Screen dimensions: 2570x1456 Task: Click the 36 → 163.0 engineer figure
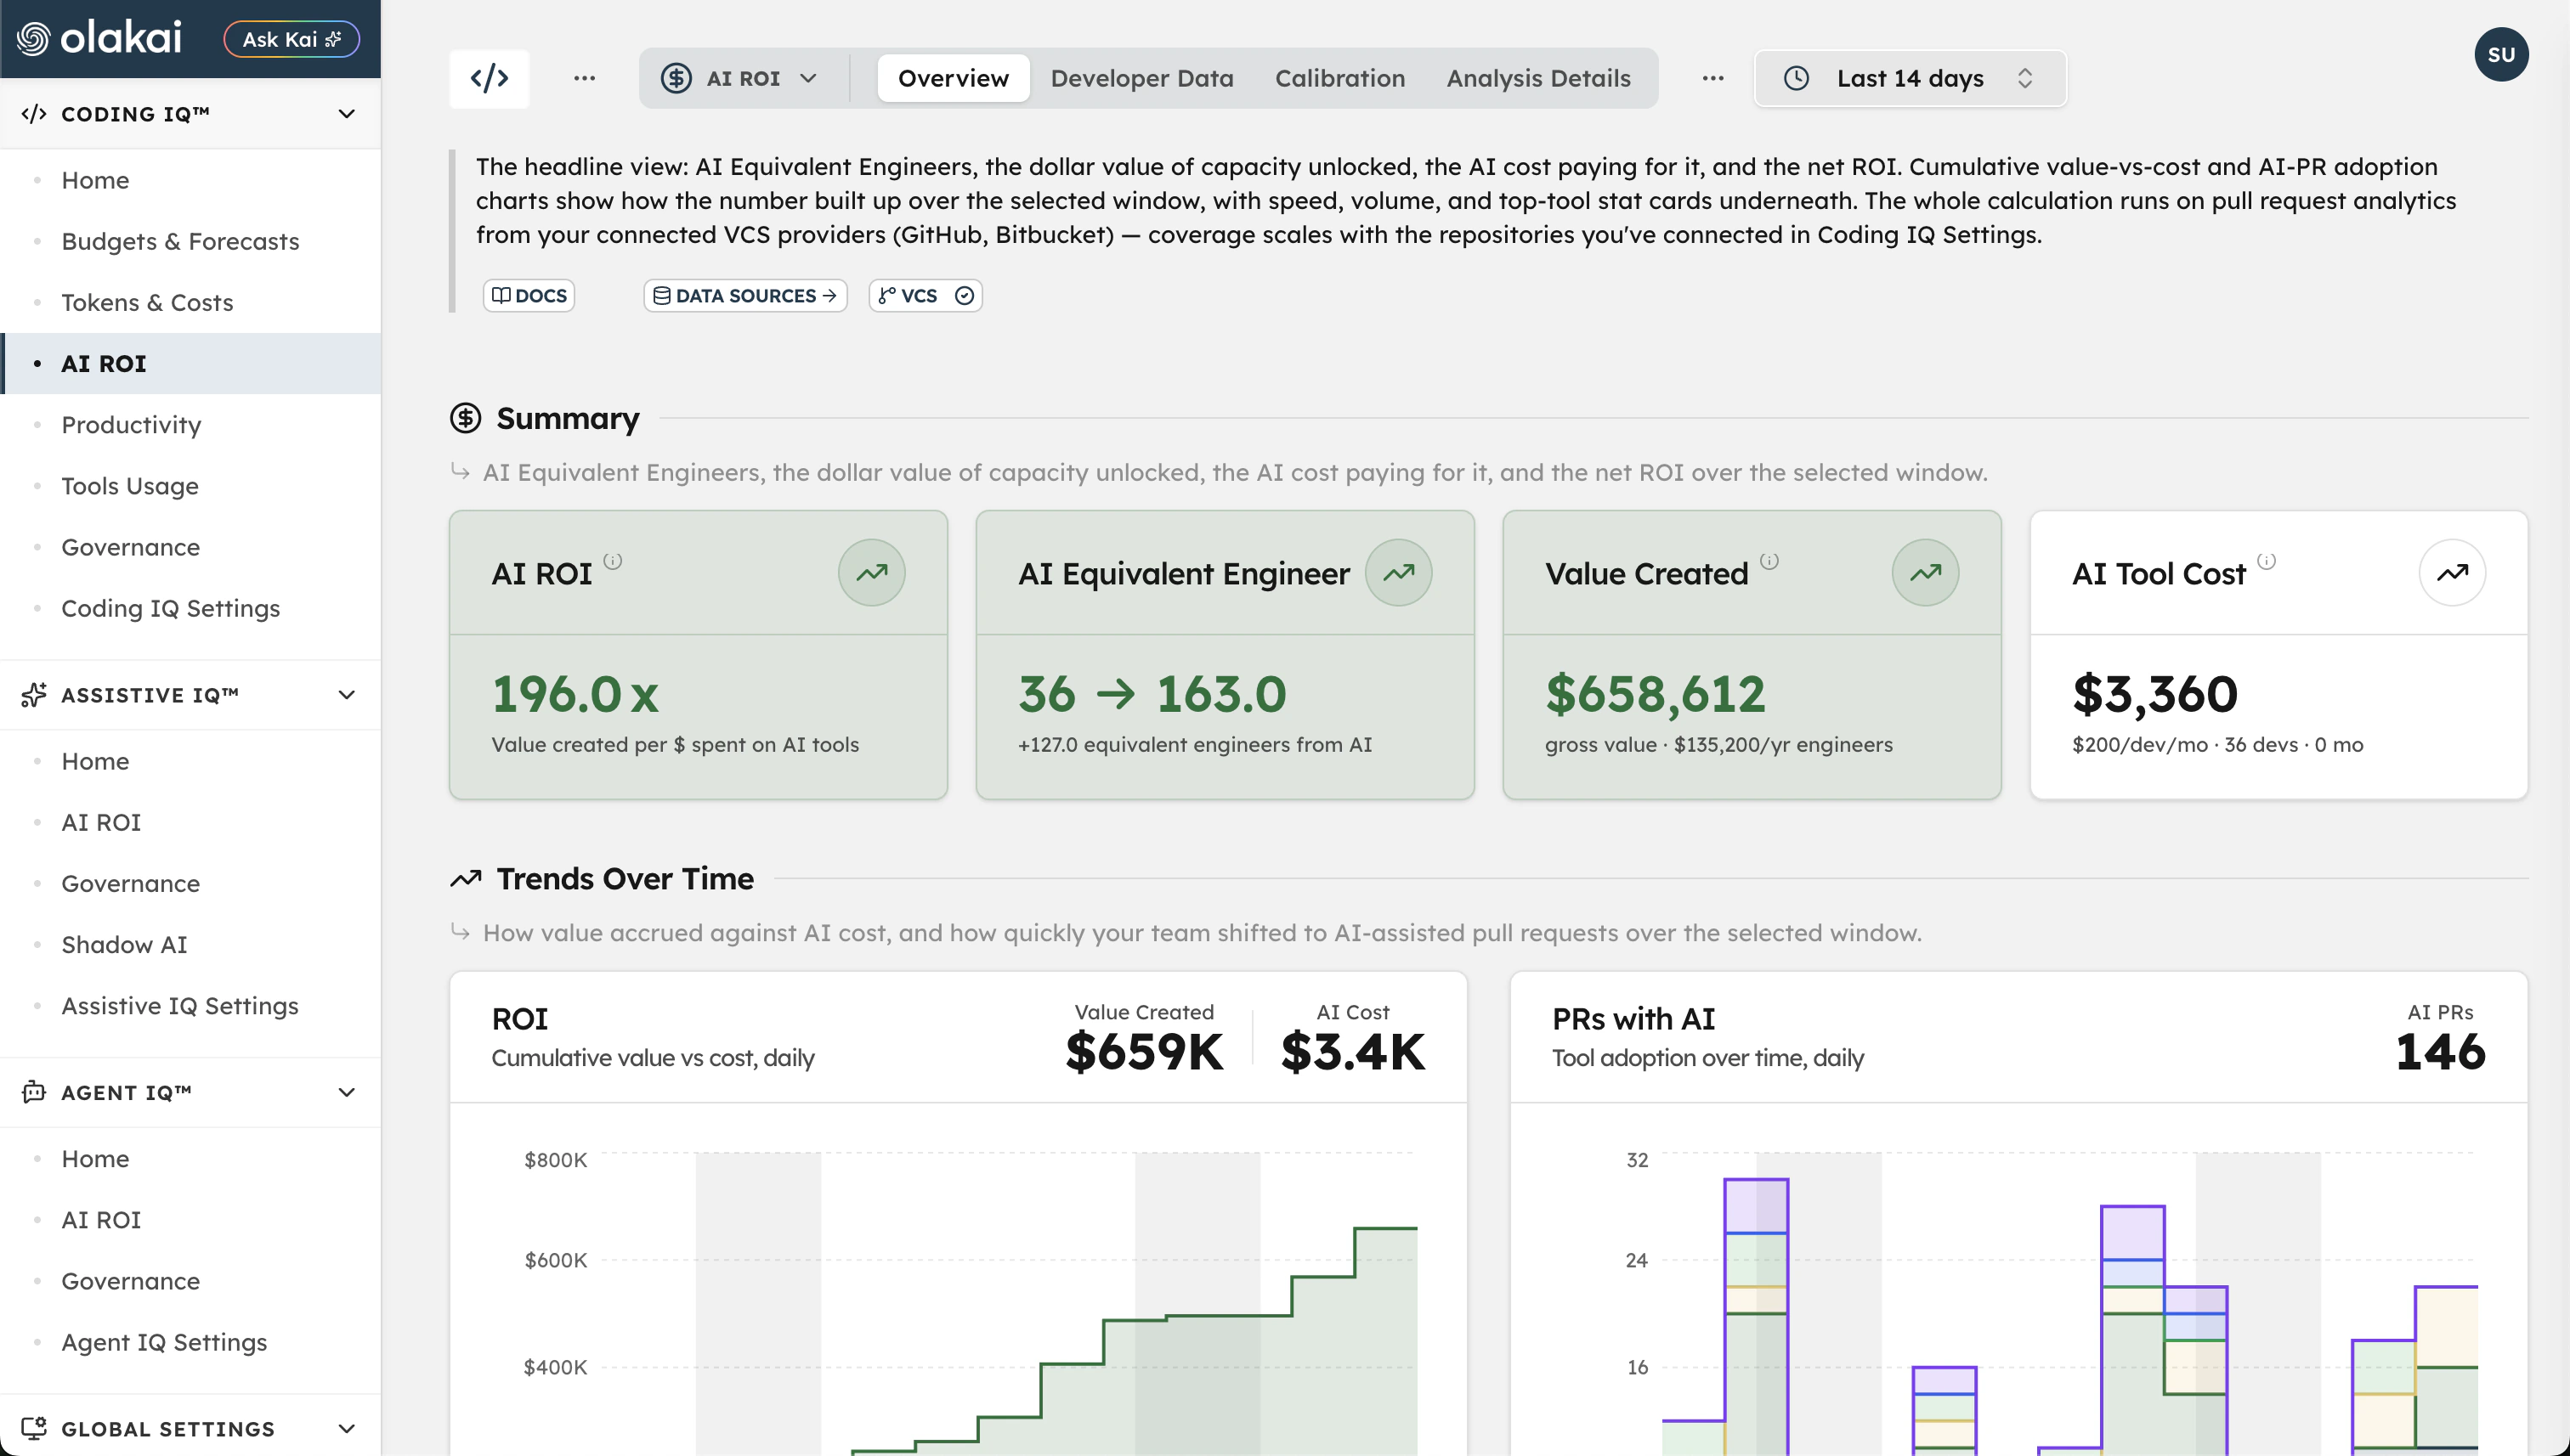tap(1152, 694)
